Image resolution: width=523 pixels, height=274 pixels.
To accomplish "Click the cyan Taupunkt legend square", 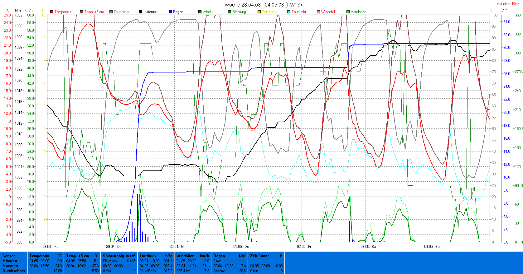I will point(289,12).
